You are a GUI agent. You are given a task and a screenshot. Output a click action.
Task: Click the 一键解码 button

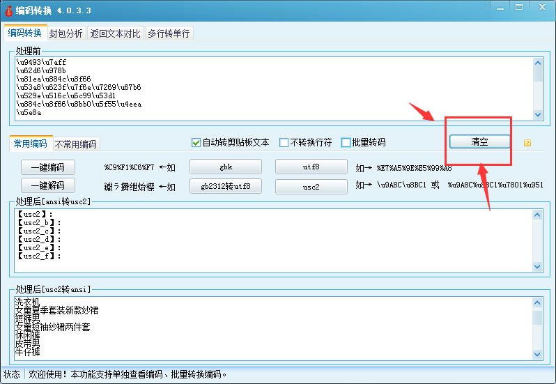(x=47, y=186)
